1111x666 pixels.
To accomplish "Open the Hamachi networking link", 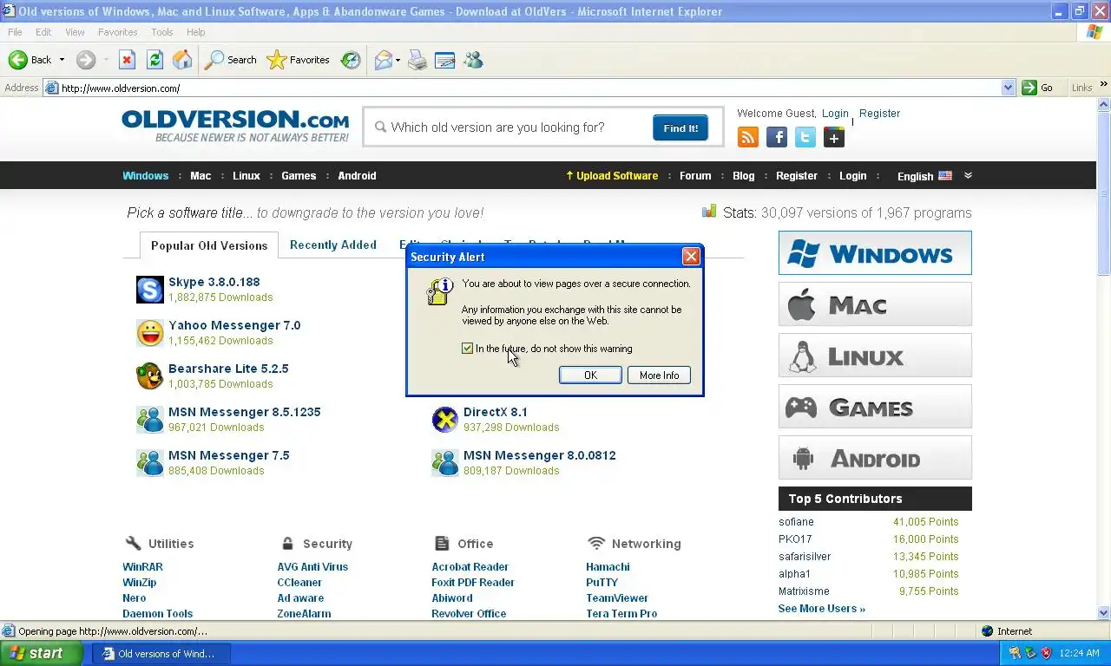I will (608, 567).
